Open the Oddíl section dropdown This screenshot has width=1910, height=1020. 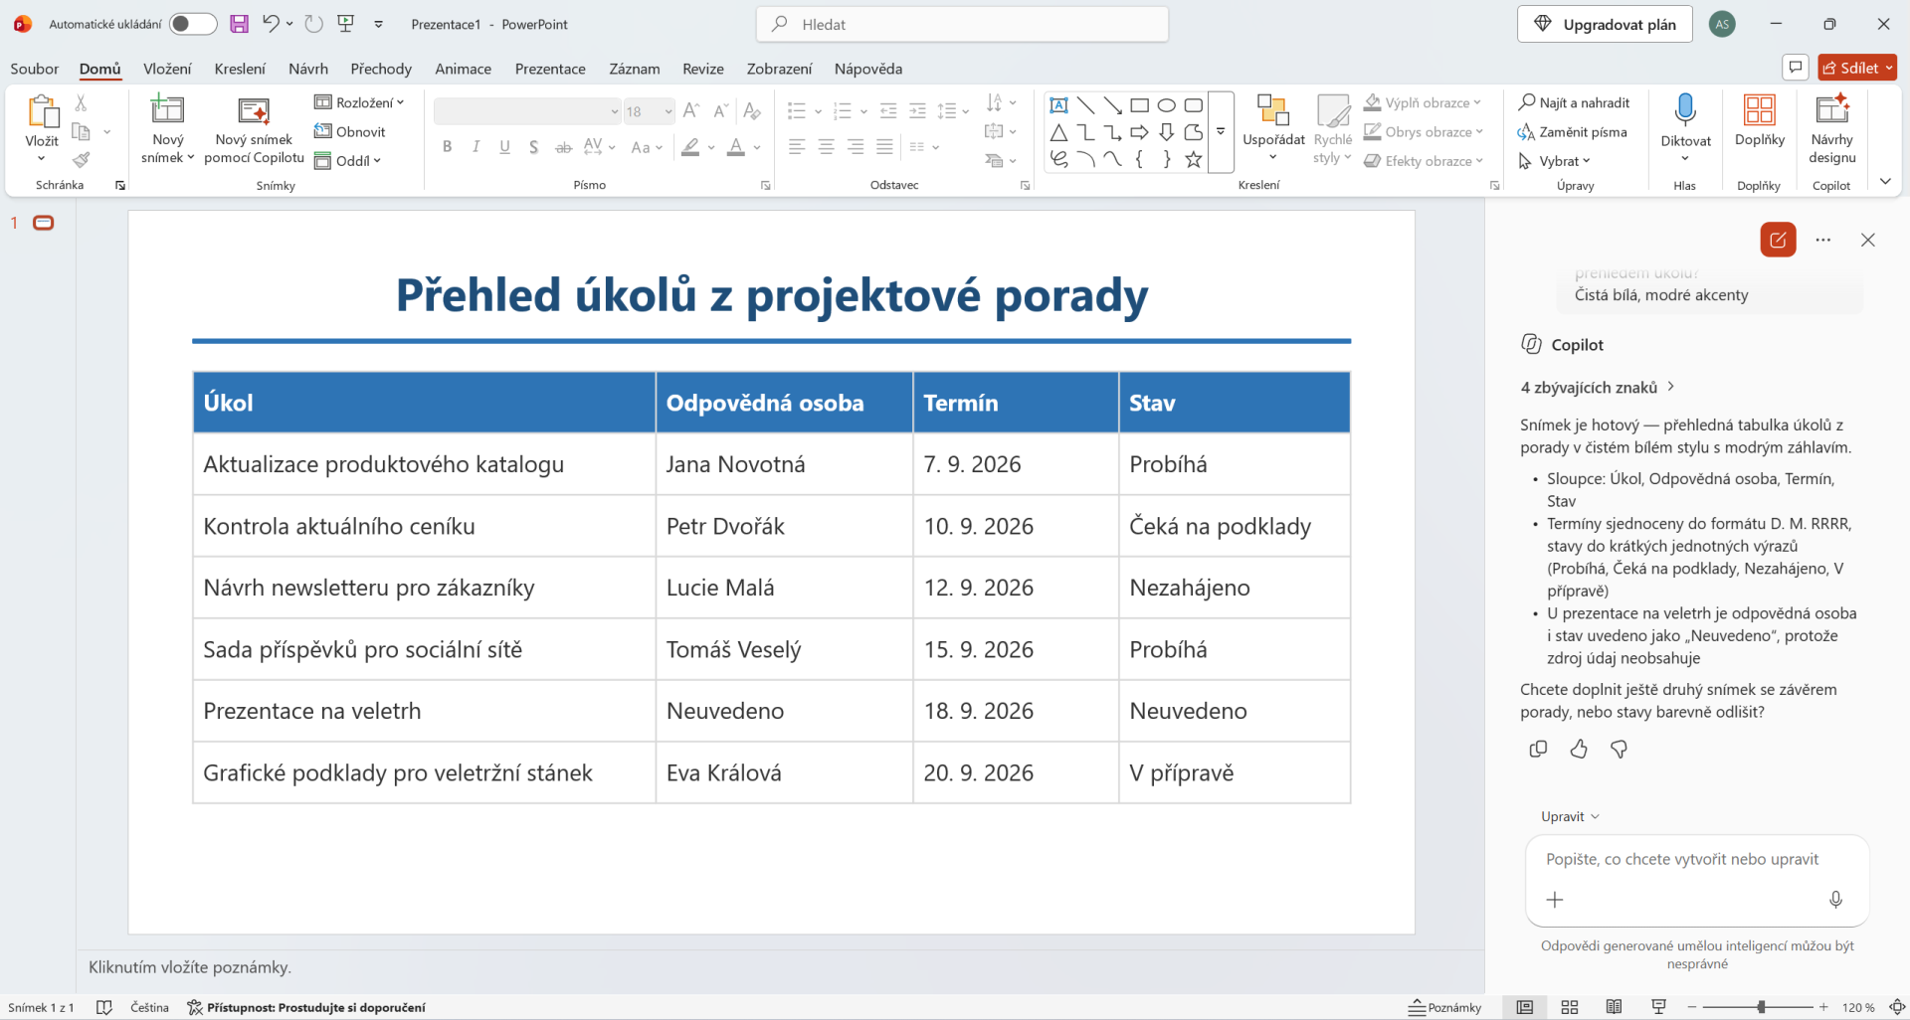pos(348,161)
